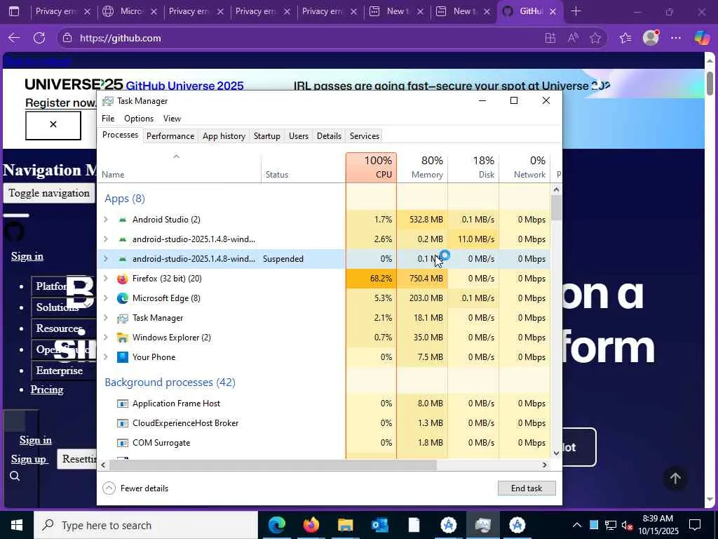Image resolution: width=718 pixels, height=539 pixels.
Task: Click the Microsoft Edge icon in process list
Action: coord(122,298)
